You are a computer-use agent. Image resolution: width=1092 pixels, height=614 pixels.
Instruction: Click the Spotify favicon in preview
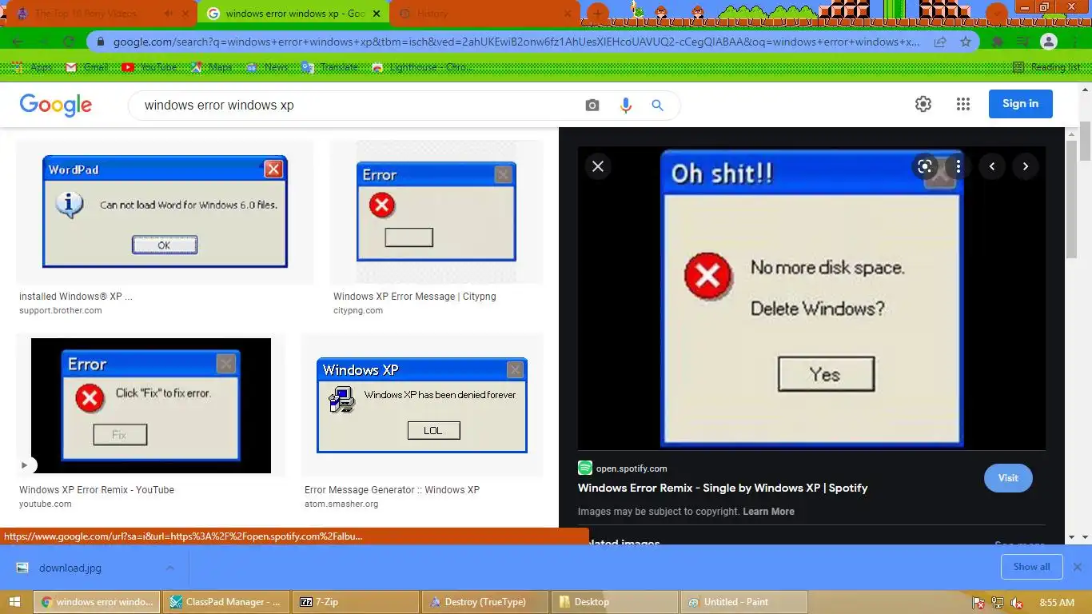click(x=585, y=468)
